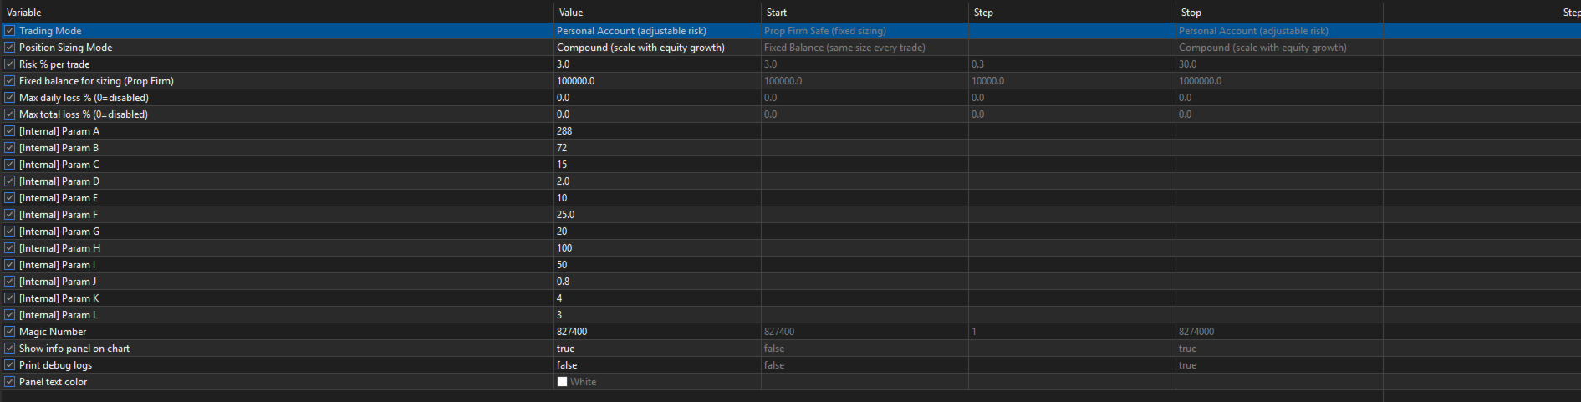The height and width of the screenshot is (402, 1581).
Task: Edit Fixed balance for sizing value field
Action: point(656,81)
